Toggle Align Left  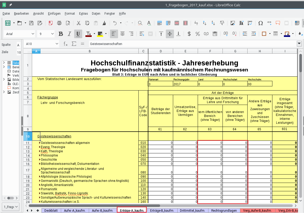[114, 34]
